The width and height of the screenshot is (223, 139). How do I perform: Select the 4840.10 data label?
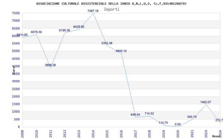point(121,51)
